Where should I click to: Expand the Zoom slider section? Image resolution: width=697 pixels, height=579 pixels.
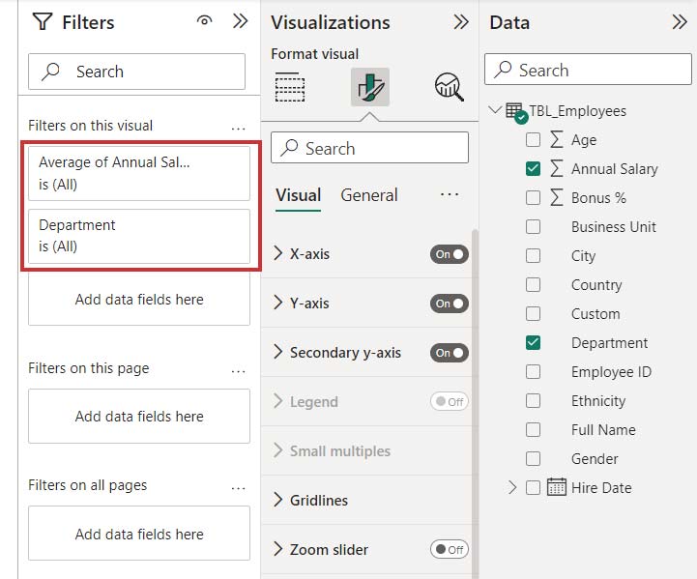click(x=278, y=549)
